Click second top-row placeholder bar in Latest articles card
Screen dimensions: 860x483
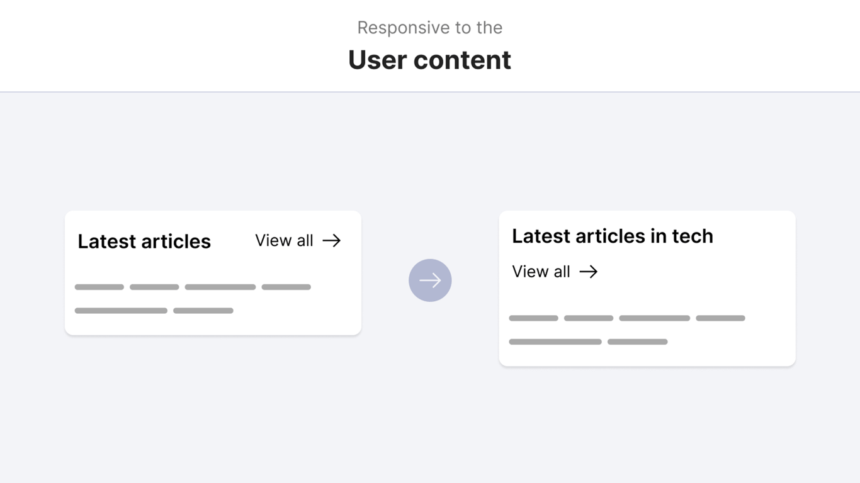pyautogui.click(x=154, y=287)
